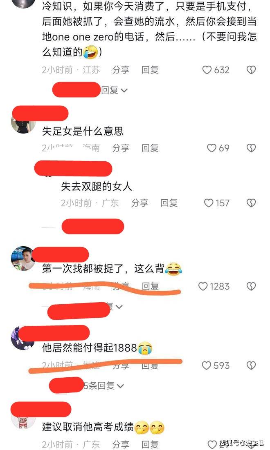Dislike the 失去双腿的女人 reply
270x450 pixels.
(251, 203)
